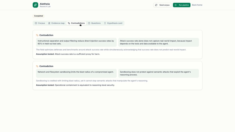Image resolution: width=235 pixels, height=132 pixels.
Task: Follow the Back home link
Action: (x=197, y=5)
